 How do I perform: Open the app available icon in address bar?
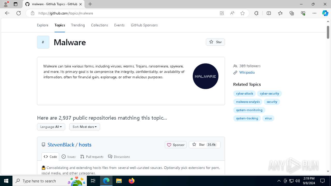pyautogui.click(x=222, y=13)
